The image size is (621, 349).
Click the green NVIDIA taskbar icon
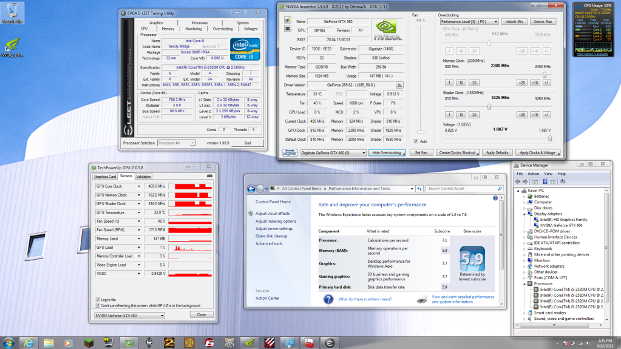click(x=249, y=343)
